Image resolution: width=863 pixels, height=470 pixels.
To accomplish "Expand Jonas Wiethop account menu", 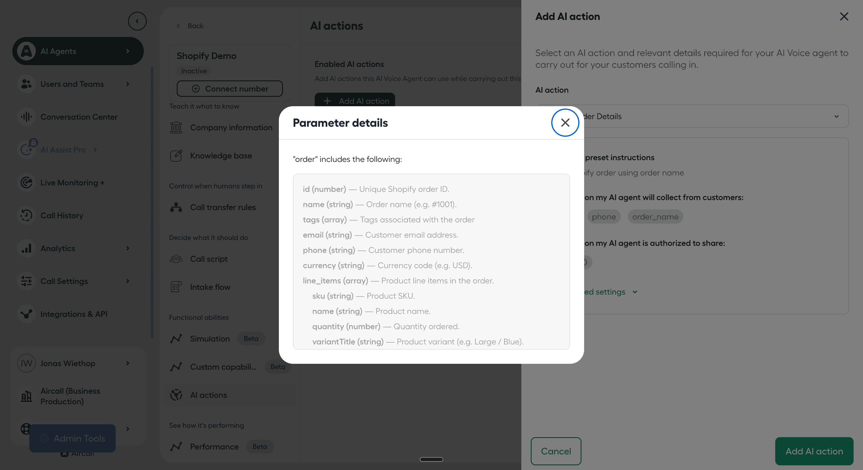I will tap(128, 363).
